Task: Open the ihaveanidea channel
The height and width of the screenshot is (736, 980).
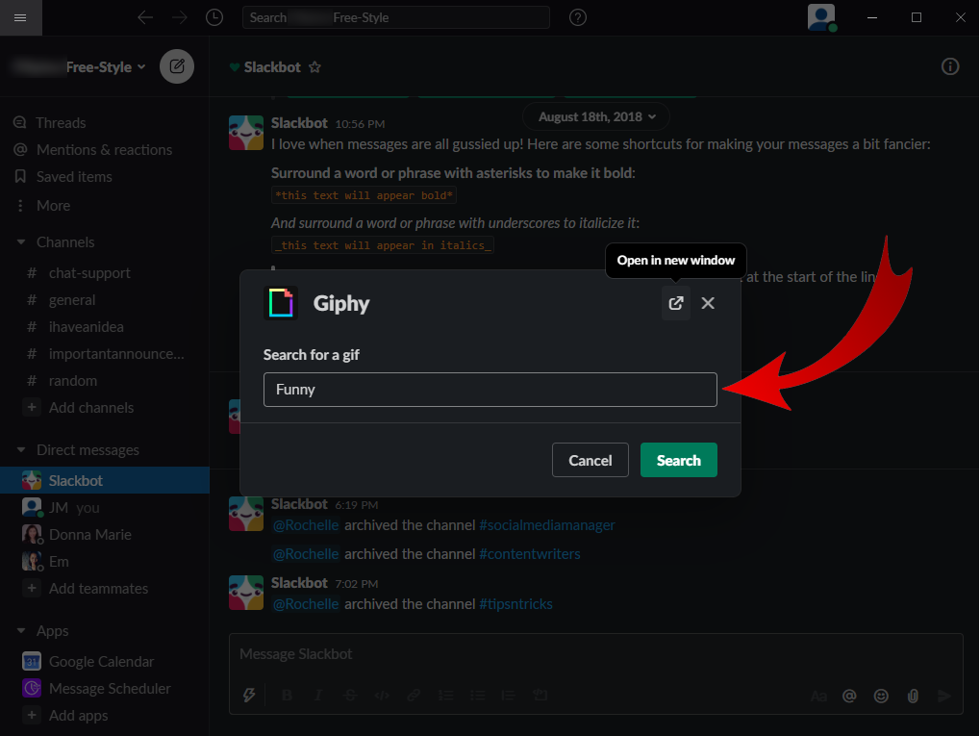Action: pos(86,327)
